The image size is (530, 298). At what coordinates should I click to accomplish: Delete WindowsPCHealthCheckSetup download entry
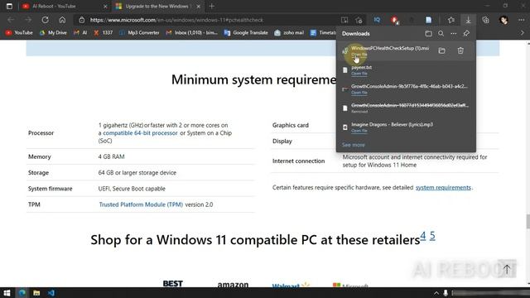coord(460,50)
